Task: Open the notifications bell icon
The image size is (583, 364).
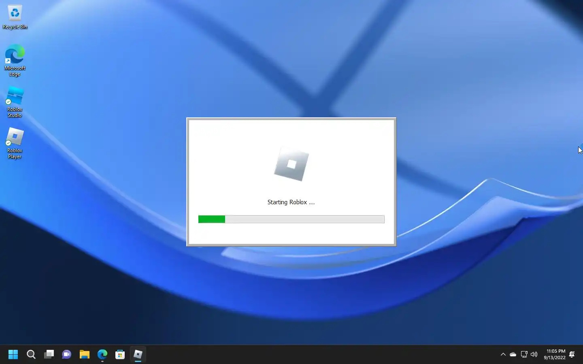Action: coord(572,355)
